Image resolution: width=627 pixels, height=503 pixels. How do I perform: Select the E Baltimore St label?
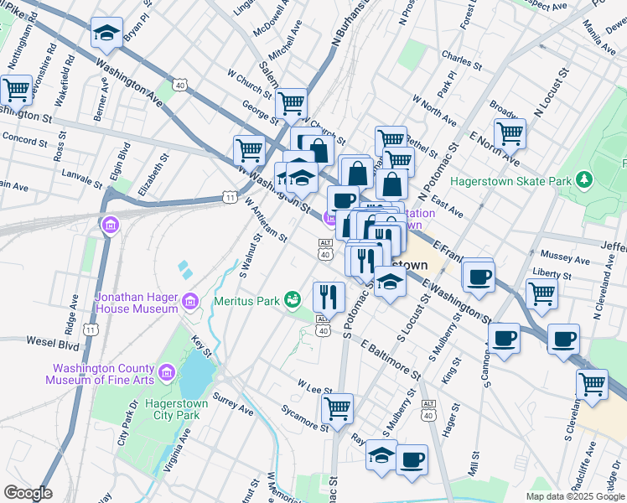(x=391, y=360)
